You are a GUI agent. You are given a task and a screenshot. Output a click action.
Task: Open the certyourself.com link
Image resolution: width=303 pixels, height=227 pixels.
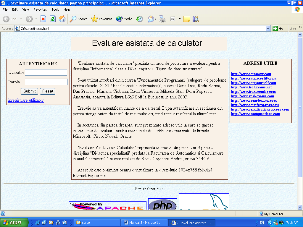[254, 83]
